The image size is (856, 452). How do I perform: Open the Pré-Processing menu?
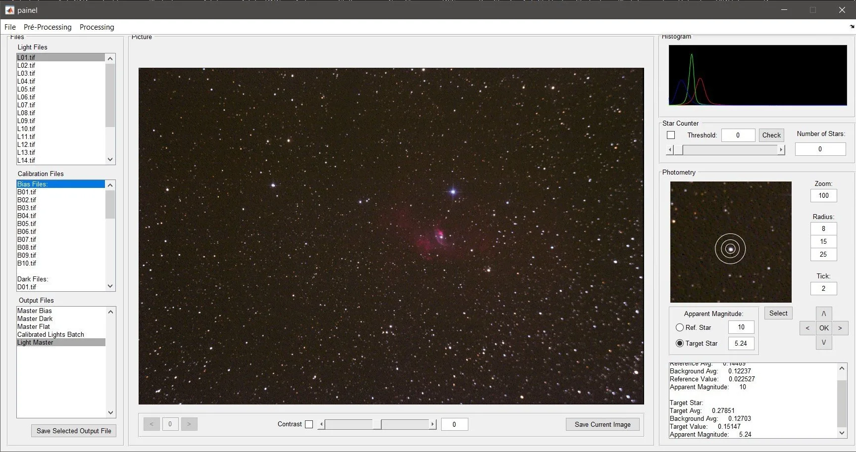point(48,27)
